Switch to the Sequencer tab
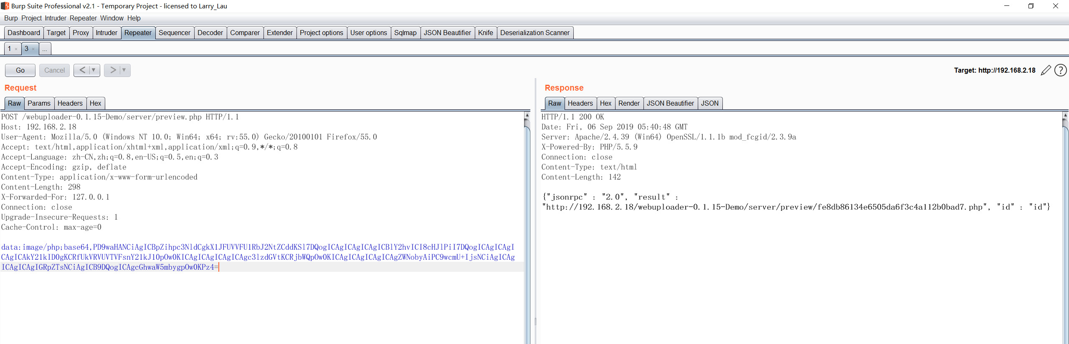Viewport: 1069px width, 344px height. point(174,33)
